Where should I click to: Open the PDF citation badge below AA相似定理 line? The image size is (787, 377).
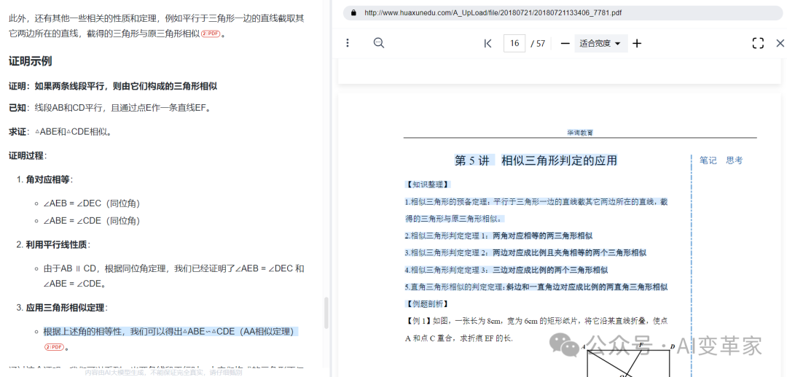54,347
